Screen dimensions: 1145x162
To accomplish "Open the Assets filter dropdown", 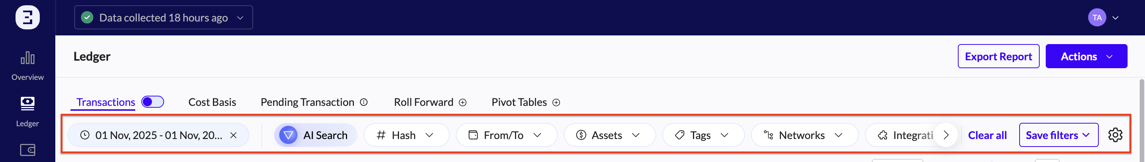I will [609, 135].
